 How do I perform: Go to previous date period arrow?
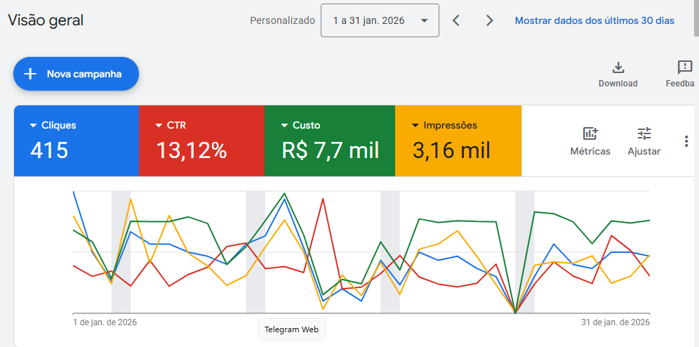click(x=456, y=20)
